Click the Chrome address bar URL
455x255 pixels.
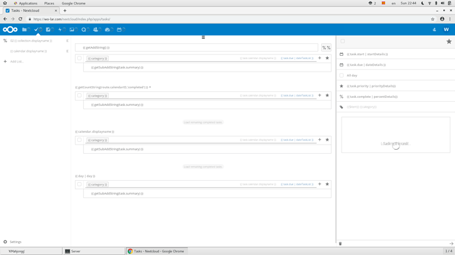(x=72, y=19)
